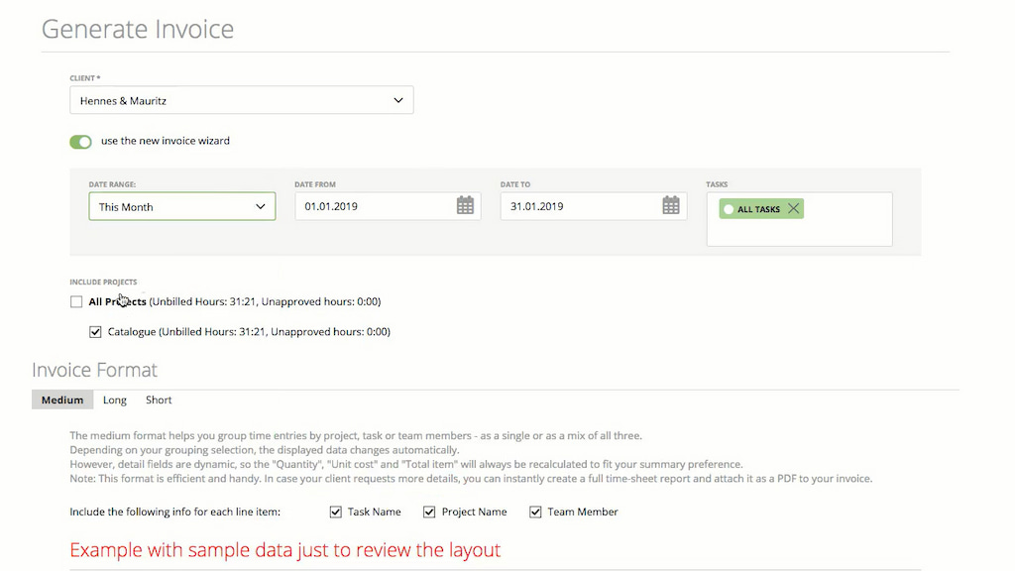Uncheck the Catalogue project checkbox
This screenshot has height=571, width=1015.
(95, 332)
